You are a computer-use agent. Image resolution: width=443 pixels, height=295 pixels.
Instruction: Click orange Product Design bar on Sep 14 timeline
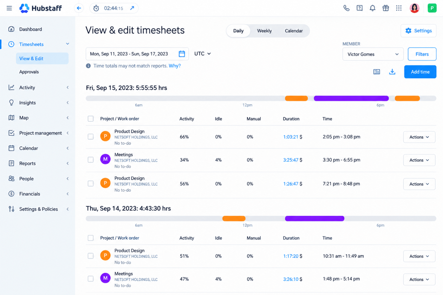(234, 218)
